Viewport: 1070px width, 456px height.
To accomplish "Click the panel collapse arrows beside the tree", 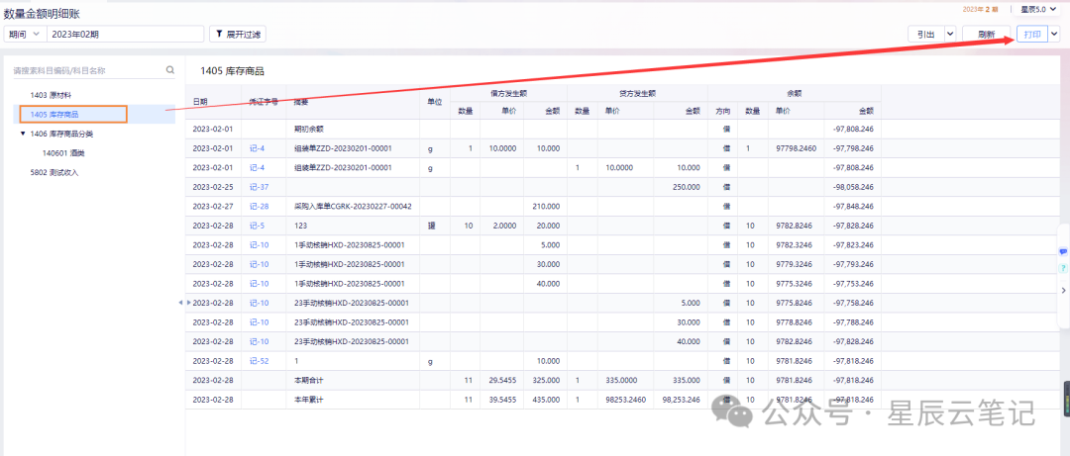I will (184, 302).
